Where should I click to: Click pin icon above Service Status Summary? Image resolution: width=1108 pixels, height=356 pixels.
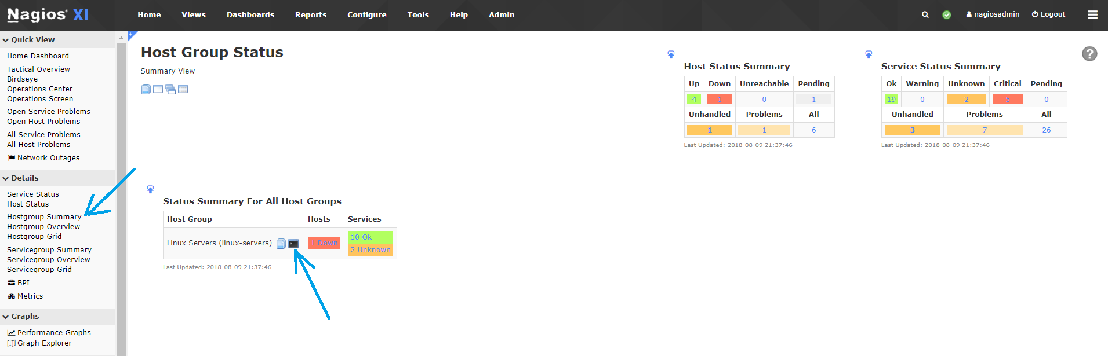point(869,54)
